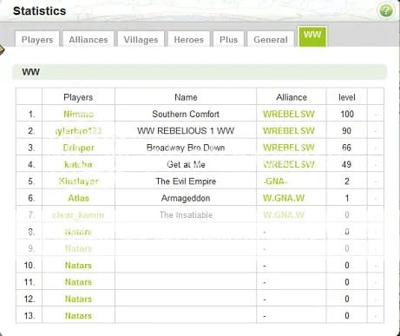Click Natars player link in row 13

[78, 316]
